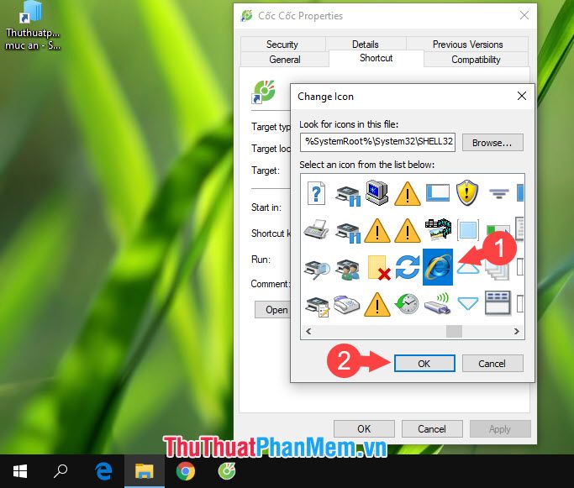Viewport: 574px width, 488px height.
Task: Pick the old CRT computer icon
Action: click(377, 192)
